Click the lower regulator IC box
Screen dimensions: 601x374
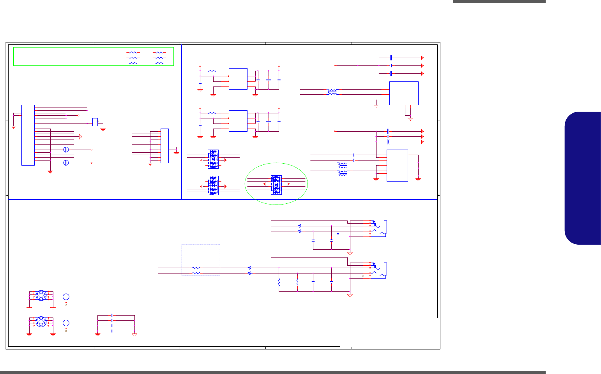point(238,121)
